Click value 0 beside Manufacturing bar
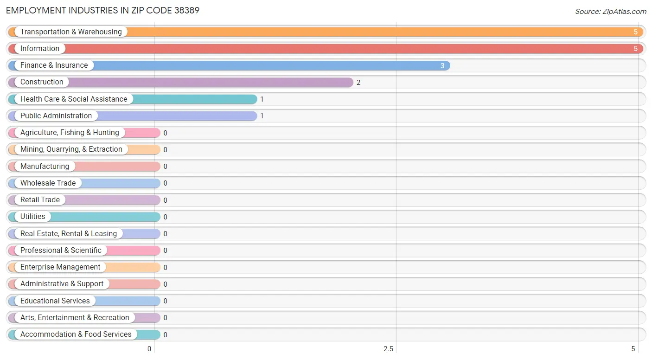Viewport: 652px width, 360px height. coord(166,167)
